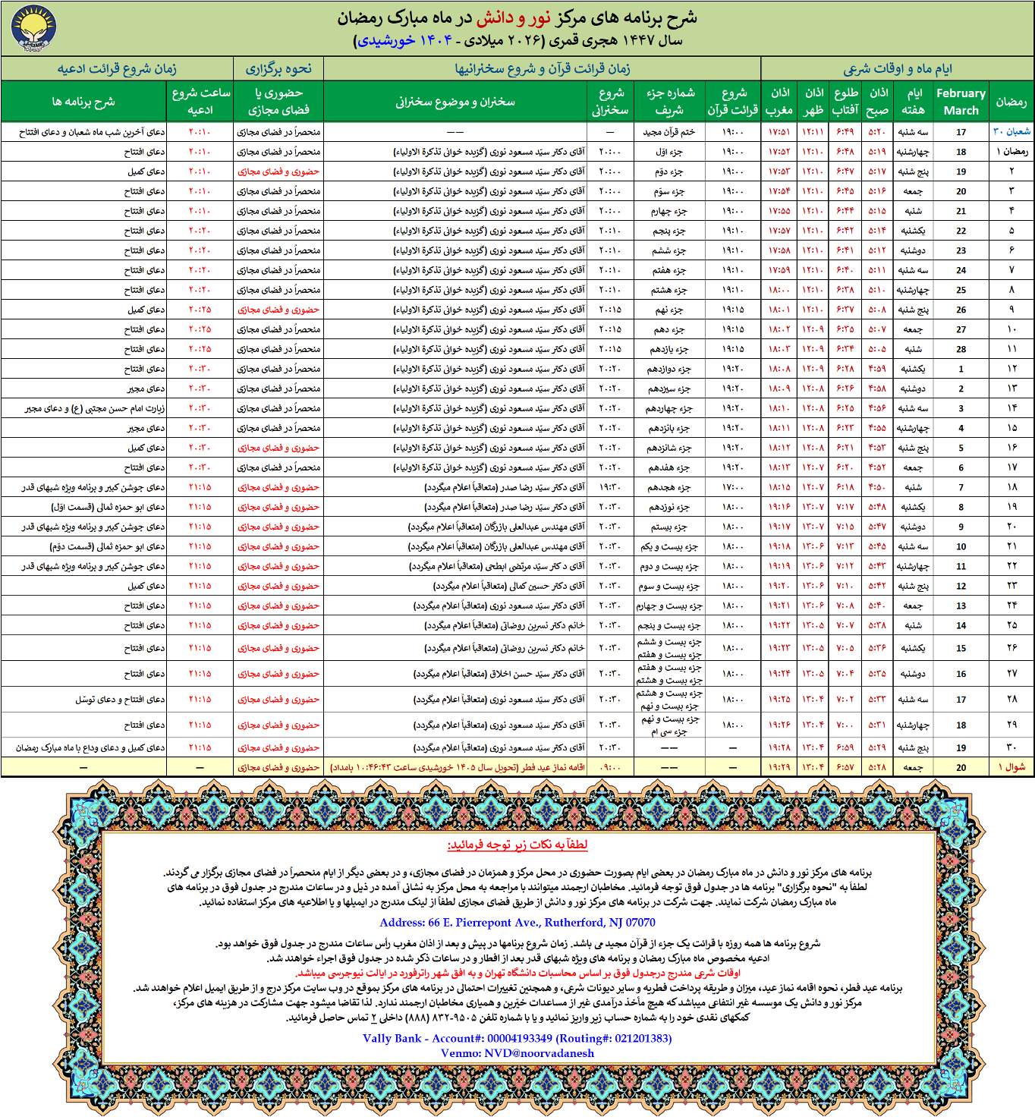The width and height of the screenshot is (1035, 1120).
Task: Click the Address line for Pierrepont Ave, Rutherford
Action: tap(517, 923)
